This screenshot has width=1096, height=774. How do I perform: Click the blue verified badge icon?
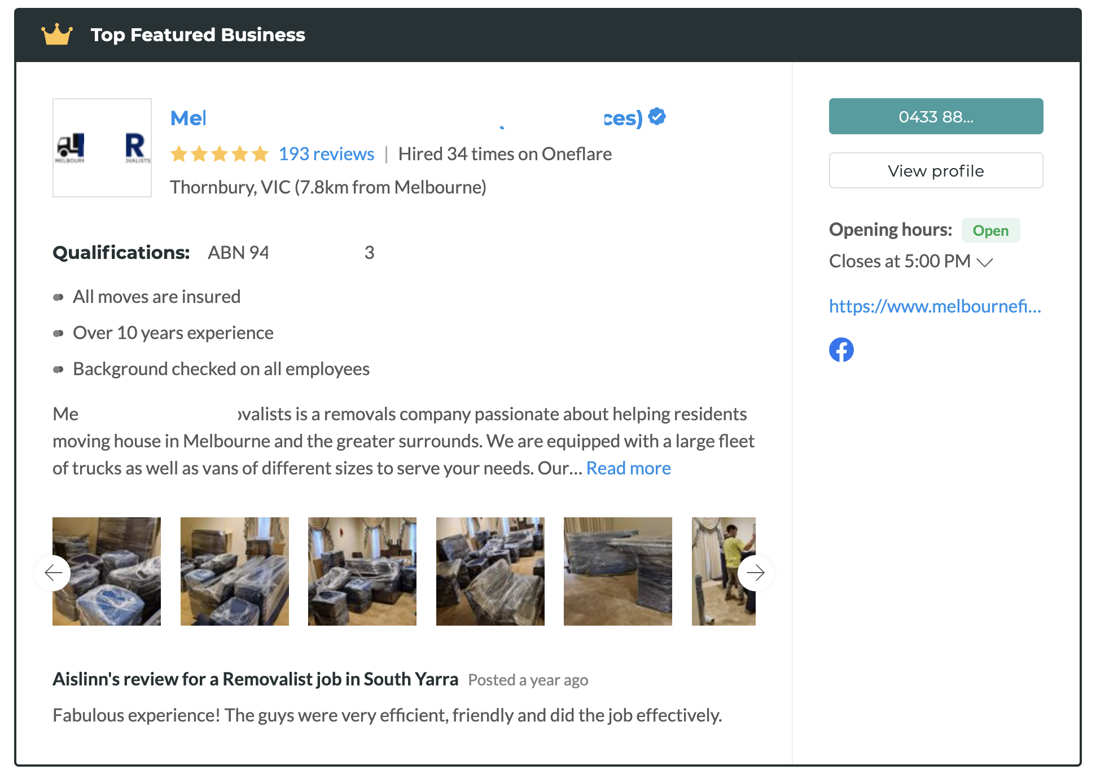click(x=657, y=117)
